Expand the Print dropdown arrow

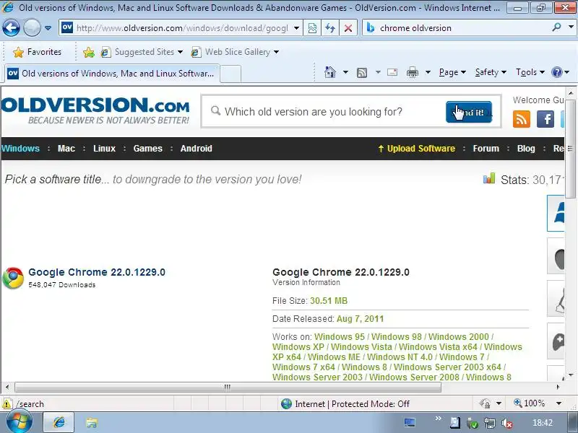point(428,72)
